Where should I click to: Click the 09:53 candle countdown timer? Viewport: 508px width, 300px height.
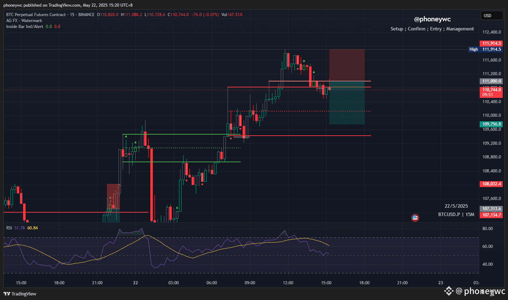tap(488, 94)
